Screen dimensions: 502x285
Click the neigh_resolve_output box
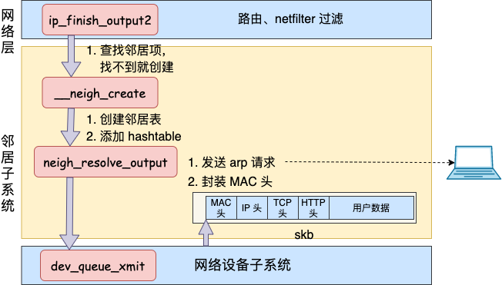tap(105, 162)
